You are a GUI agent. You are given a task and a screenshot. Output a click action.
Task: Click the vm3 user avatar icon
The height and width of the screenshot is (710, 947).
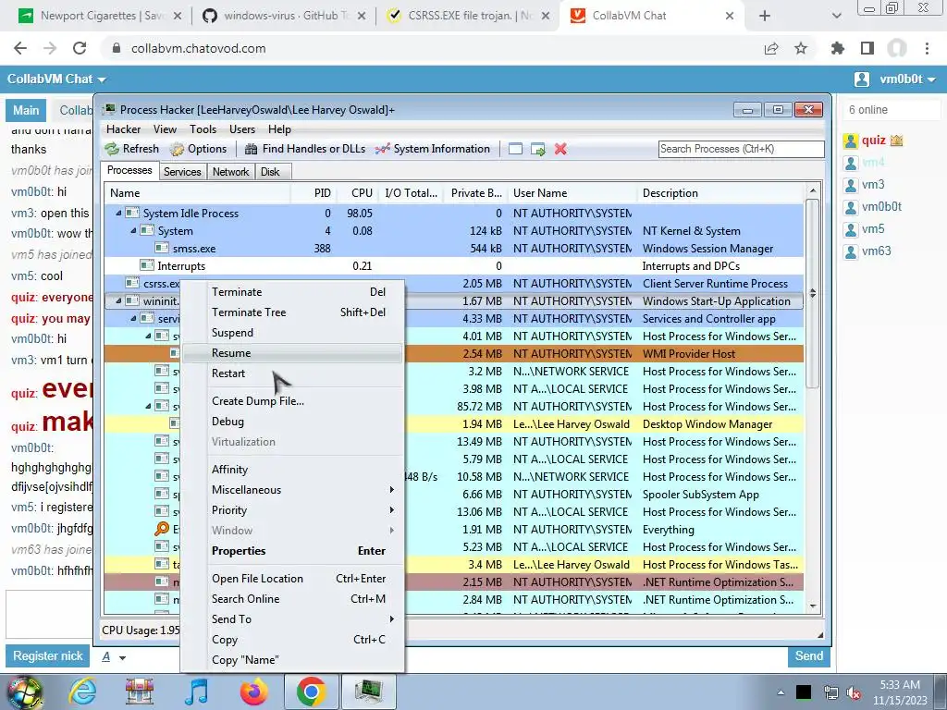click(x=851, y=185)
